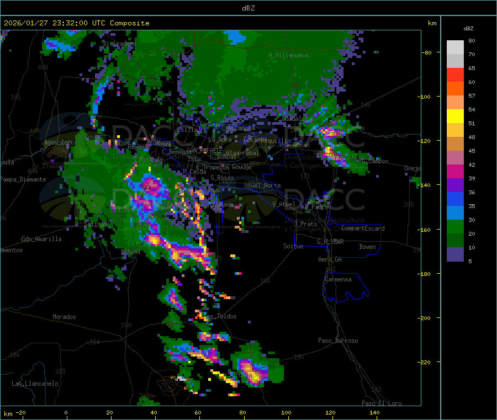The image size is (497, 420).
Task: Select the legend value '5'
Action: pos(470,261)
